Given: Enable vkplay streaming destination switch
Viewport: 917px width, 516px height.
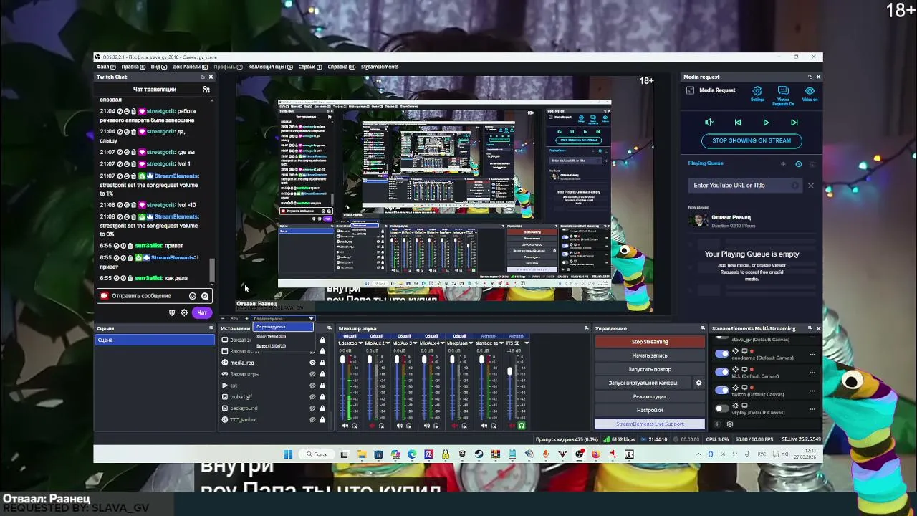Looking at the screenshot, I should [x=721, y=408].
